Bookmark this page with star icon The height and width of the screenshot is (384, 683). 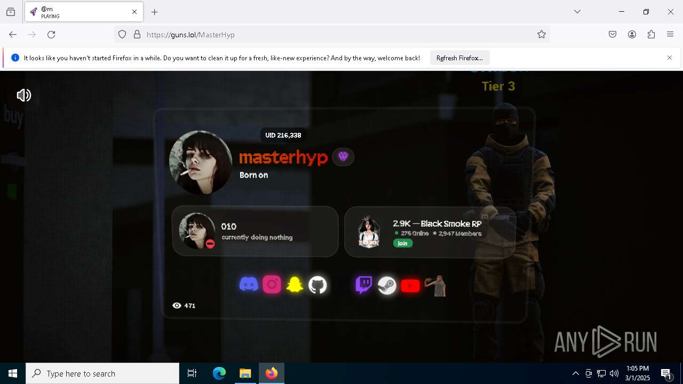point(542,35)
